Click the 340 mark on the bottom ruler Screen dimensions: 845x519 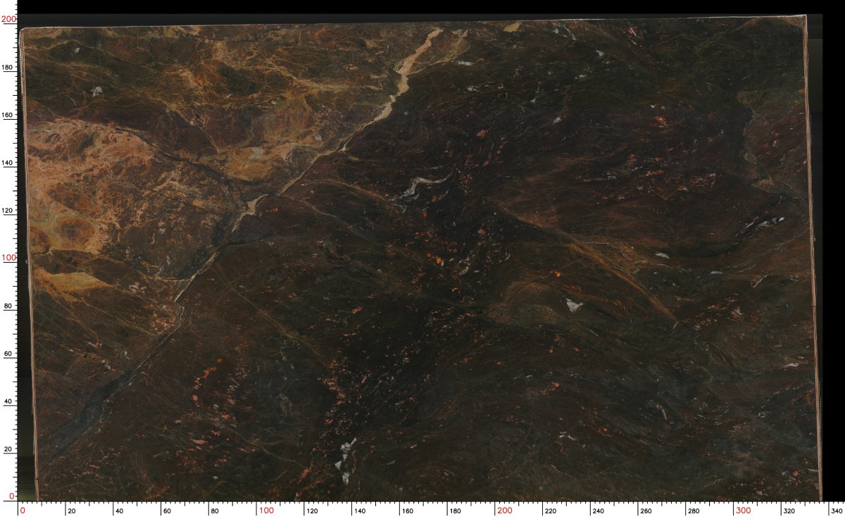click(x=837, y=511)
